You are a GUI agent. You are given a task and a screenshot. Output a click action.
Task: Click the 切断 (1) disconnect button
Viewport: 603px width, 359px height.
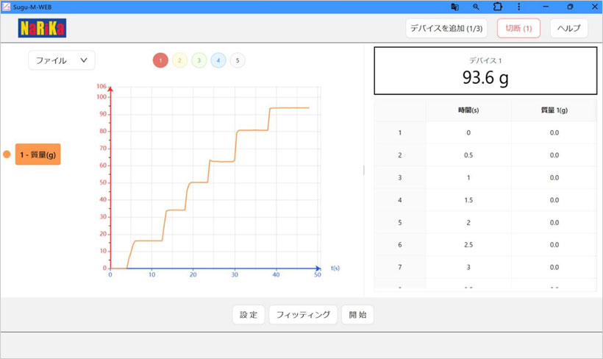click(x=518, y=29)
